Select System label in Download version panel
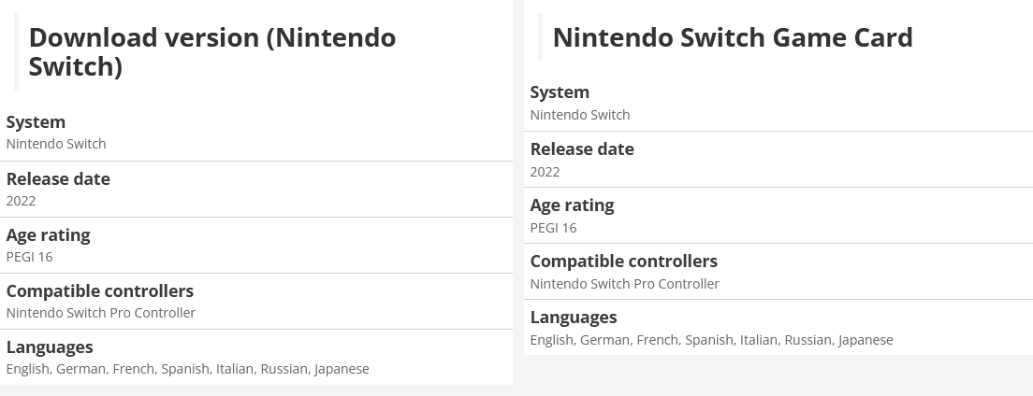 36,122
